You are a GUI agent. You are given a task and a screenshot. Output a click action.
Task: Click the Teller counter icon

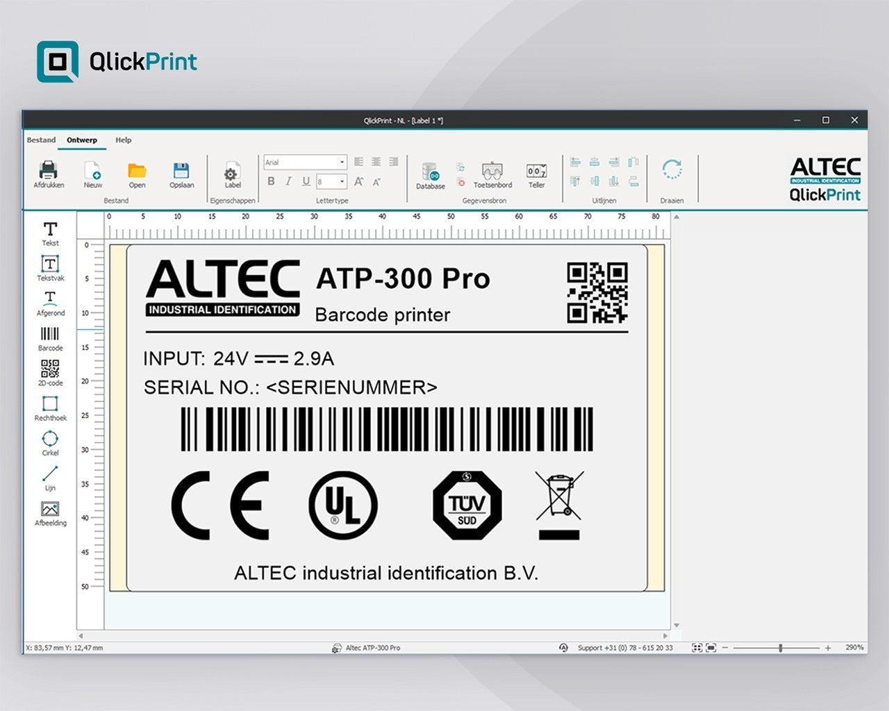(x=536, y=175)
